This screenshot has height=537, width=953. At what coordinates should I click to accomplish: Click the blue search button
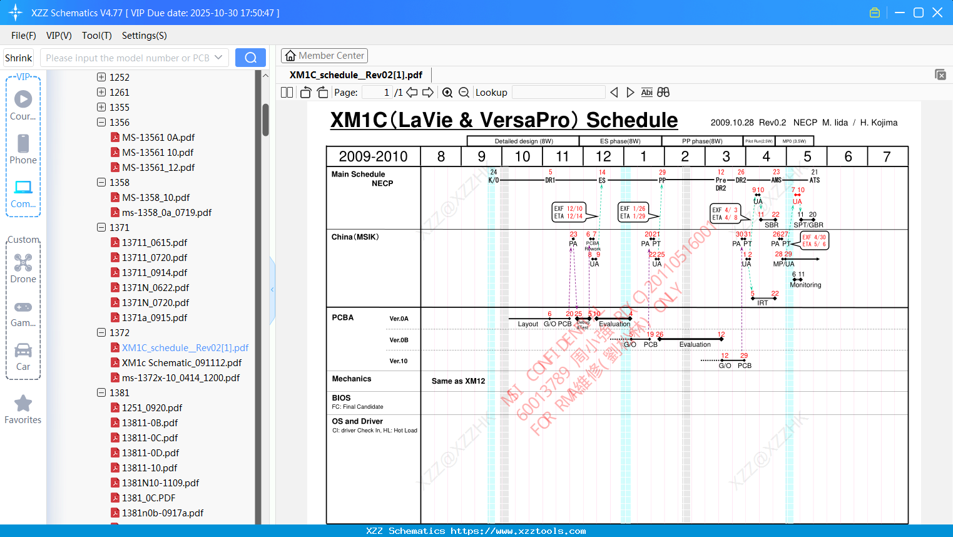coord(250,58)
